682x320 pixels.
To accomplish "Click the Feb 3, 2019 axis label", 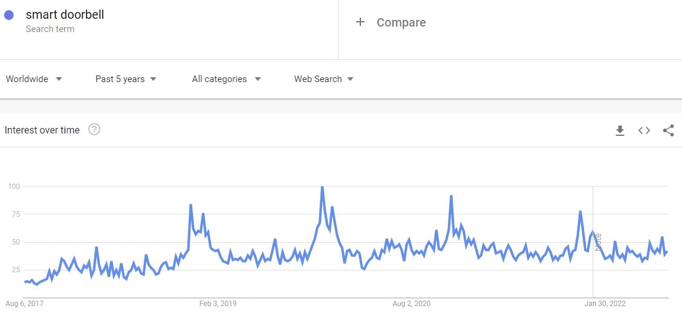I will point(218,304).
